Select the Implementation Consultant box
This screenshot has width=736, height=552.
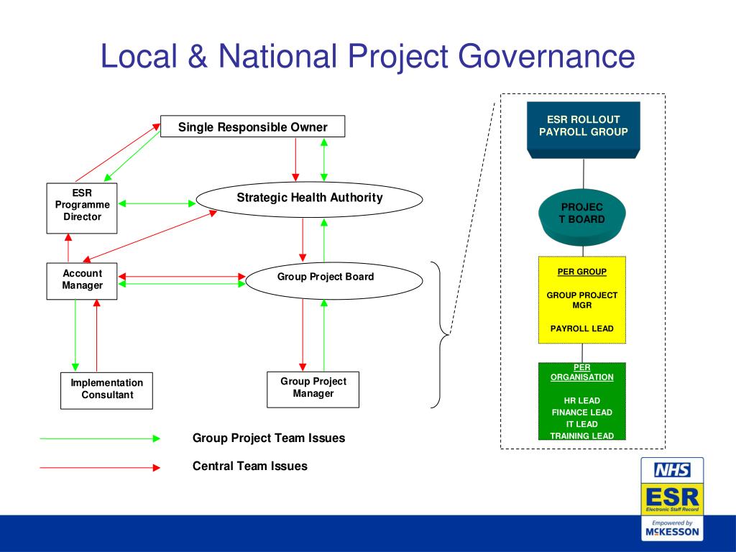point(106,390)
